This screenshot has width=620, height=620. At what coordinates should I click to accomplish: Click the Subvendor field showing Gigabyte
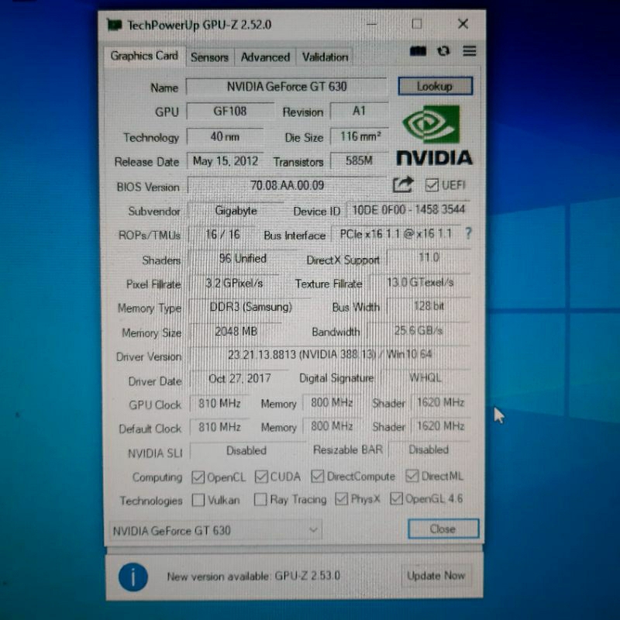236,210
